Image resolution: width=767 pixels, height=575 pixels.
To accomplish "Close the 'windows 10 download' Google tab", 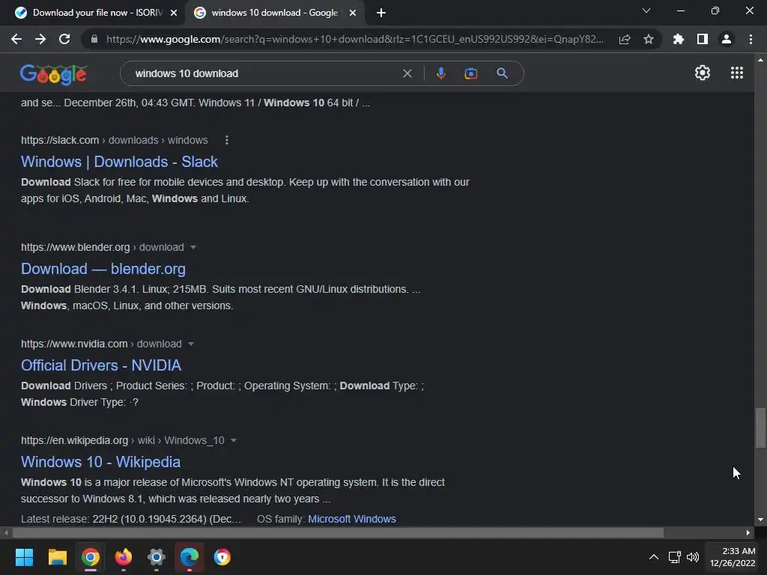I will [x=353, y=13].
